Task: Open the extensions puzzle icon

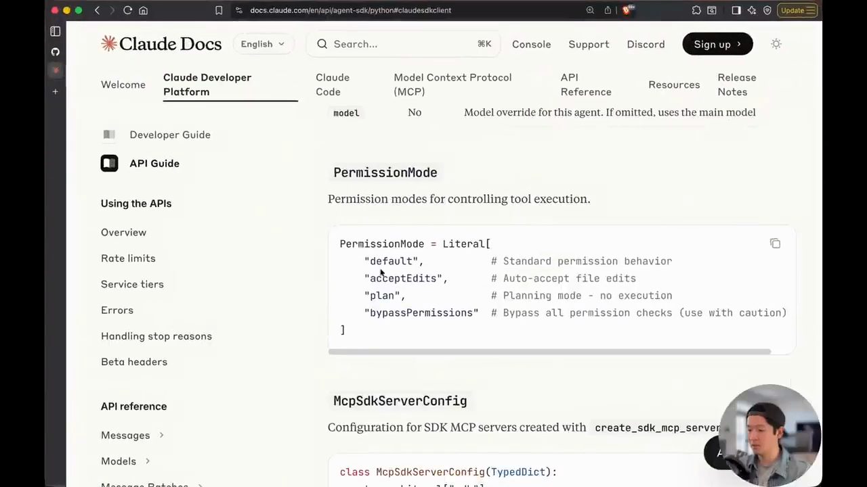Action: click(x=696, y=10)
